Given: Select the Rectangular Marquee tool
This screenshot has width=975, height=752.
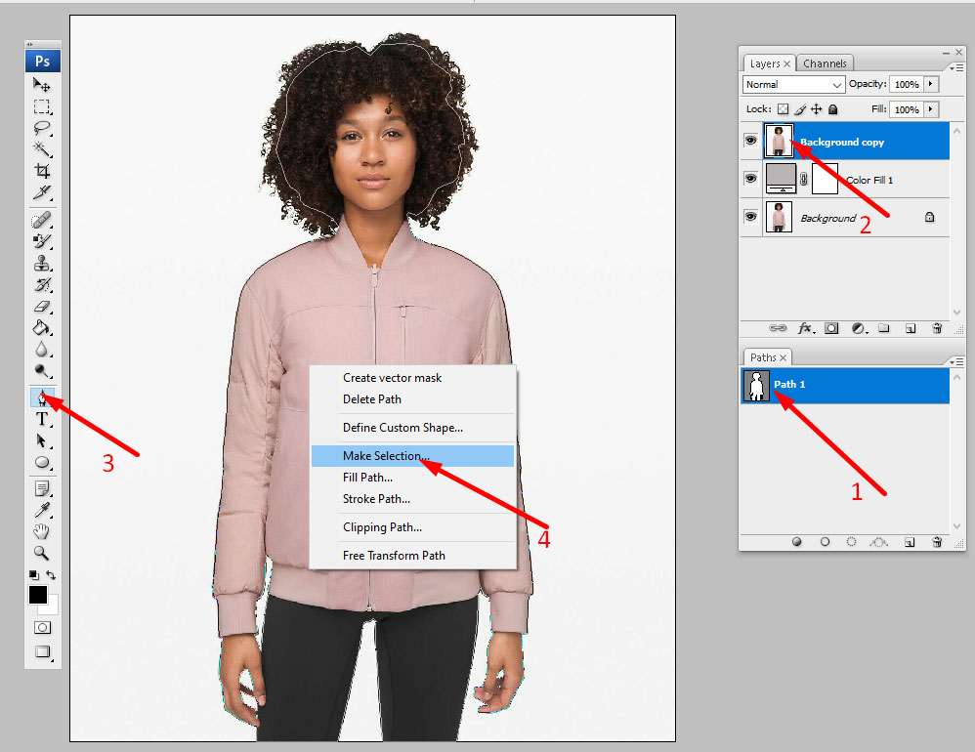Looking at the screenshot, I should 42,106.
